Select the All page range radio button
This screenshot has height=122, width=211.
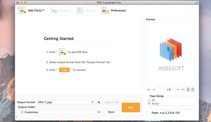point(149,100)
